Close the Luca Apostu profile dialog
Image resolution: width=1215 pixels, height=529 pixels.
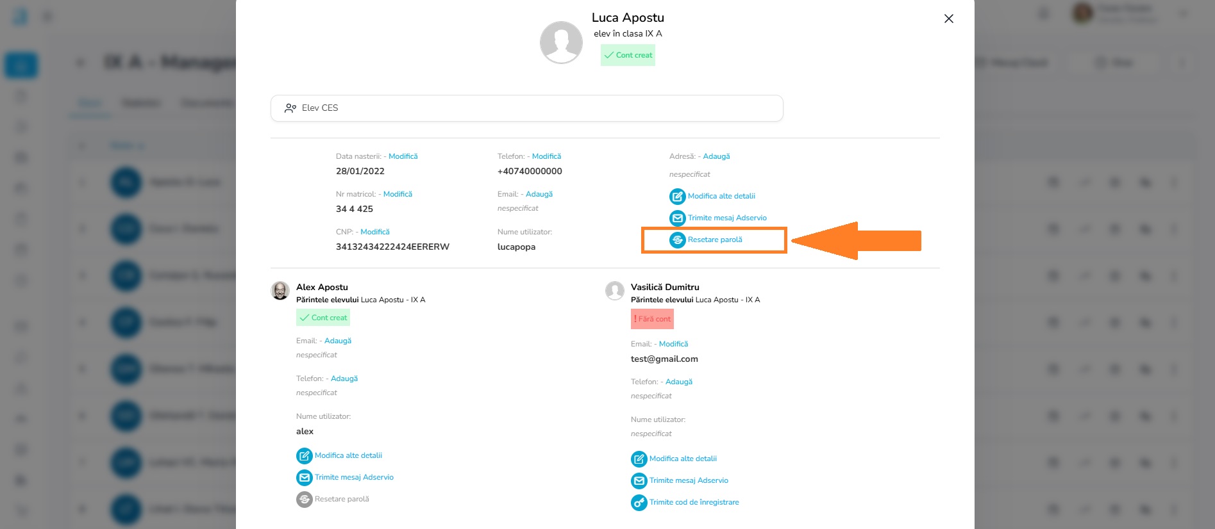(x=948, y=19)
